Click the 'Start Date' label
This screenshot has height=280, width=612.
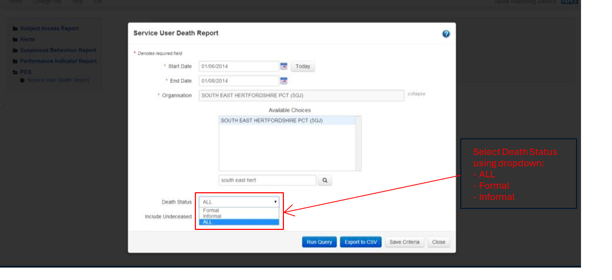180,66
